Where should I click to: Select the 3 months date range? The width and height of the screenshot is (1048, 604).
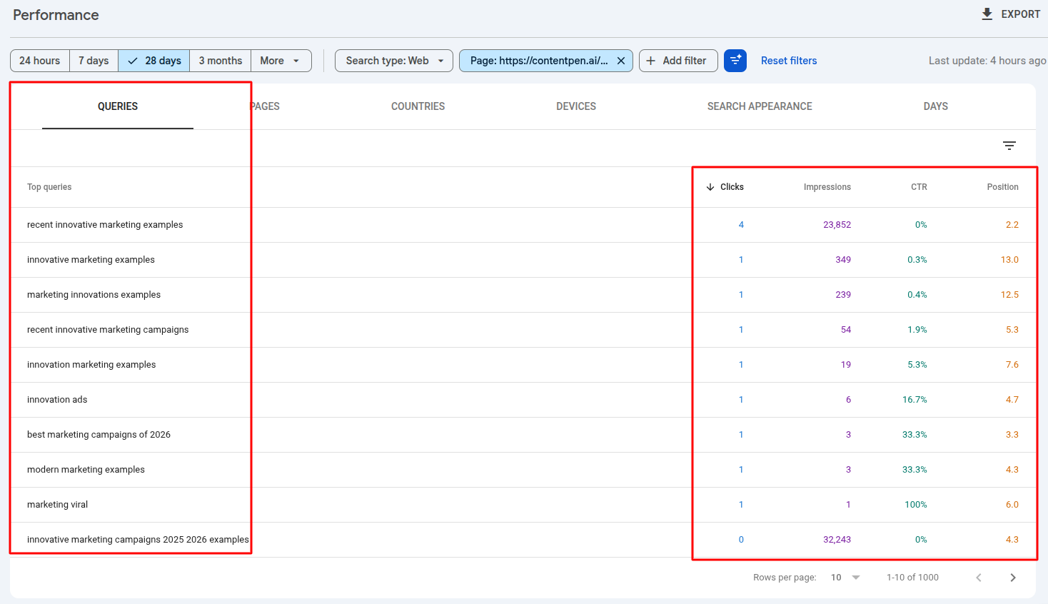coord(220,61)
